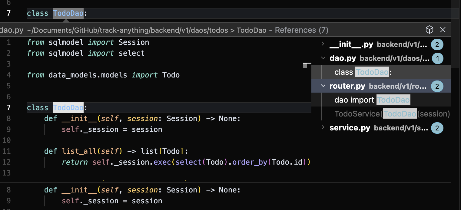461x210 pixels.
Task: Open the 'dao import TodoDao' reference
Action: pyautogui.click(x=381, y=100)
